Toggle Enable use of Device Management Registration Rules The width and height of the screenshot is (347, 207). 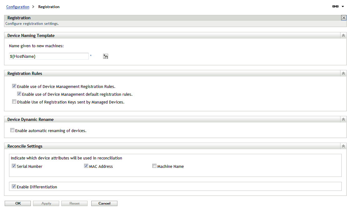pyautogui.click(x=14, y=86)
